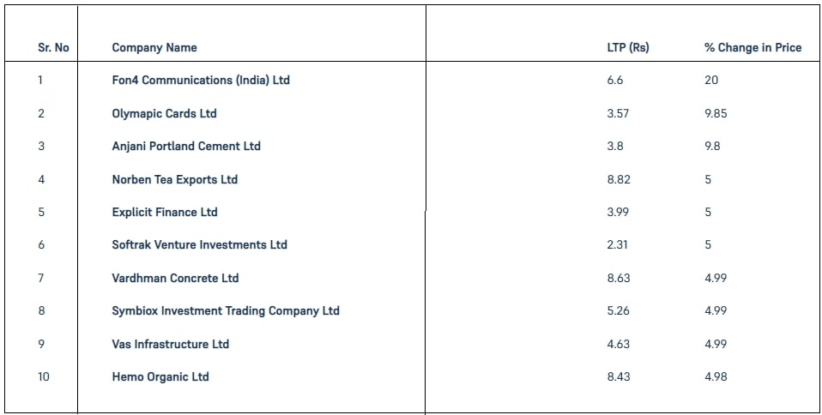Viewport: 822px width, 415px height.
Task: Select the 4.98 percent change cell
Action: (716, 376)
